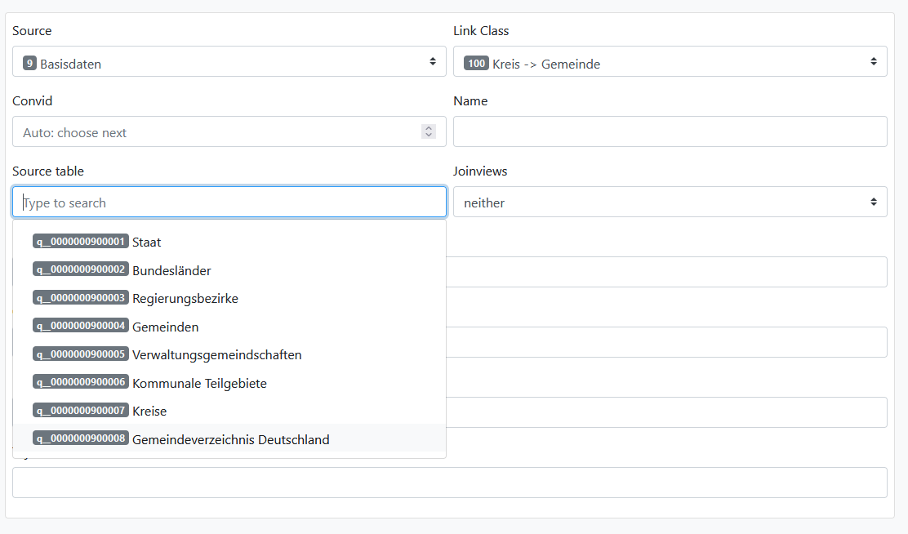This screenshot has height=534, width=908.
Task: Select Staat from the source table list
Action: click(147, 241)
